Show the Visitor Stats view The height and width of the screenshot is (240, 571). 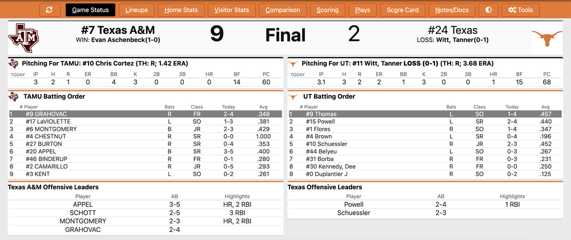[x=231, y=10]
